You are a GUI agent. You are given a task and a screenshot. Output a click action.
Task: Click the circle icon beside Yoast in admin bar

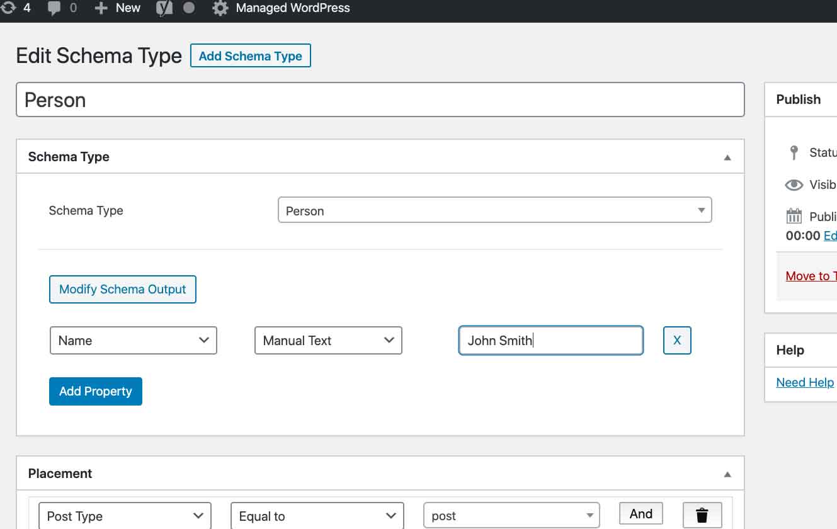pyautogui.click(x=188, y=8)
